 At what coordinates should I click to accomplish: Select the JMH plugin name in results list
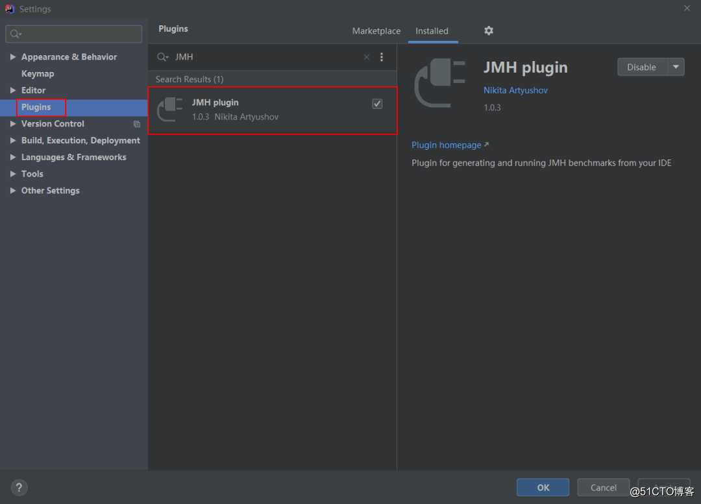pos(215,102)
